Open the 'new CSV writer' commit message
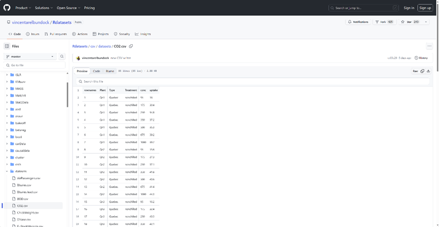Screen dimensions: 439x227 pos(121,58)
